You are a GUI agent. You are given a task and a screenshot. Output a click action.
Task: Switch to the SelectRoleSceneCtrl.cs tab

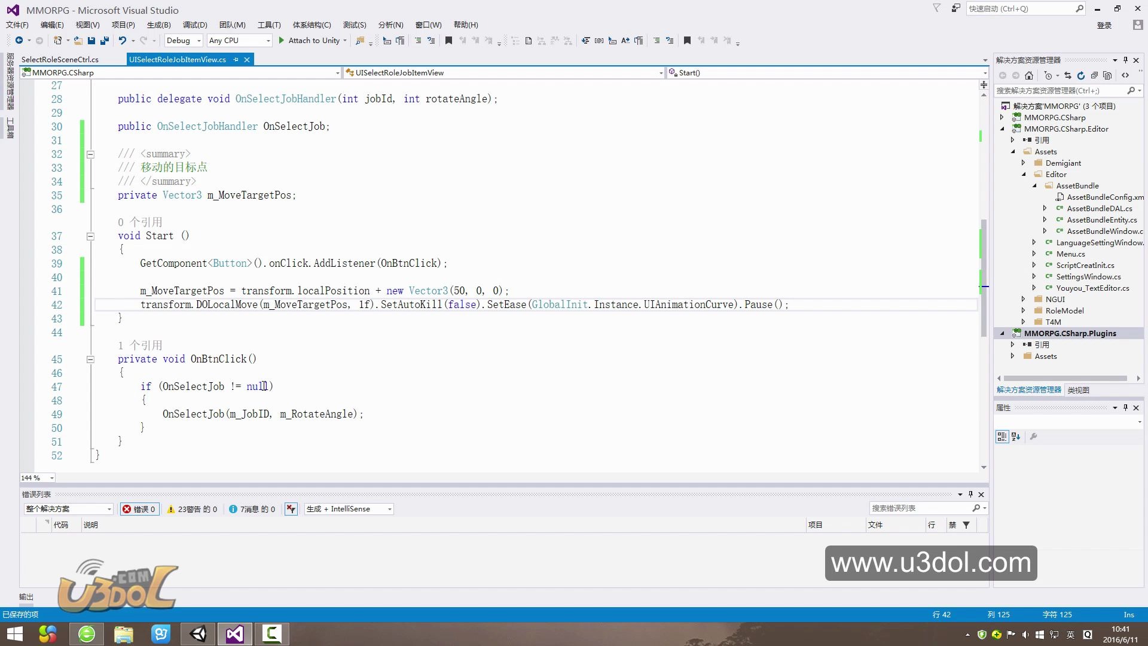tap(60, 59)
